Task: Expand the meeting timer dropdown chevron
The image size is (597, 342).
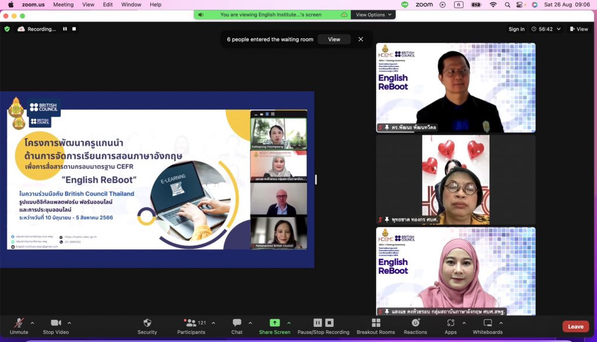Action: coord(559,29)
